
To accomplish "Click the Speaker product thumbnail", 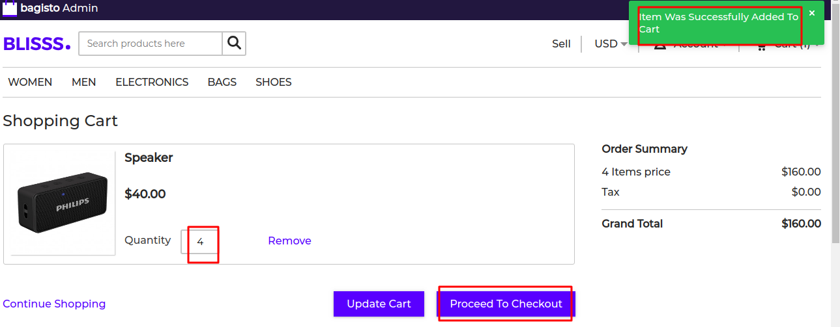I will pyautogui.click(x=63, y=203).
